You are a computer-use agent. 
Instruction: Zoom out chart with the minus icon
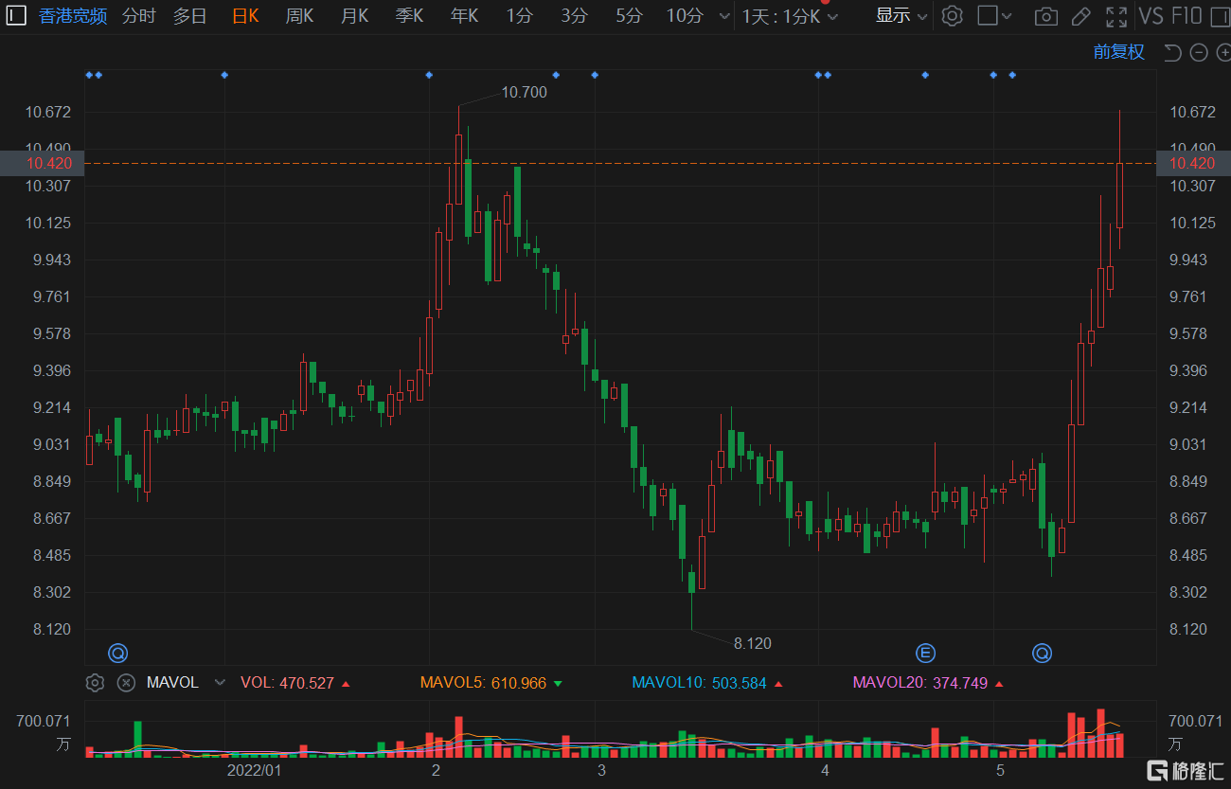coord(1198,53)
